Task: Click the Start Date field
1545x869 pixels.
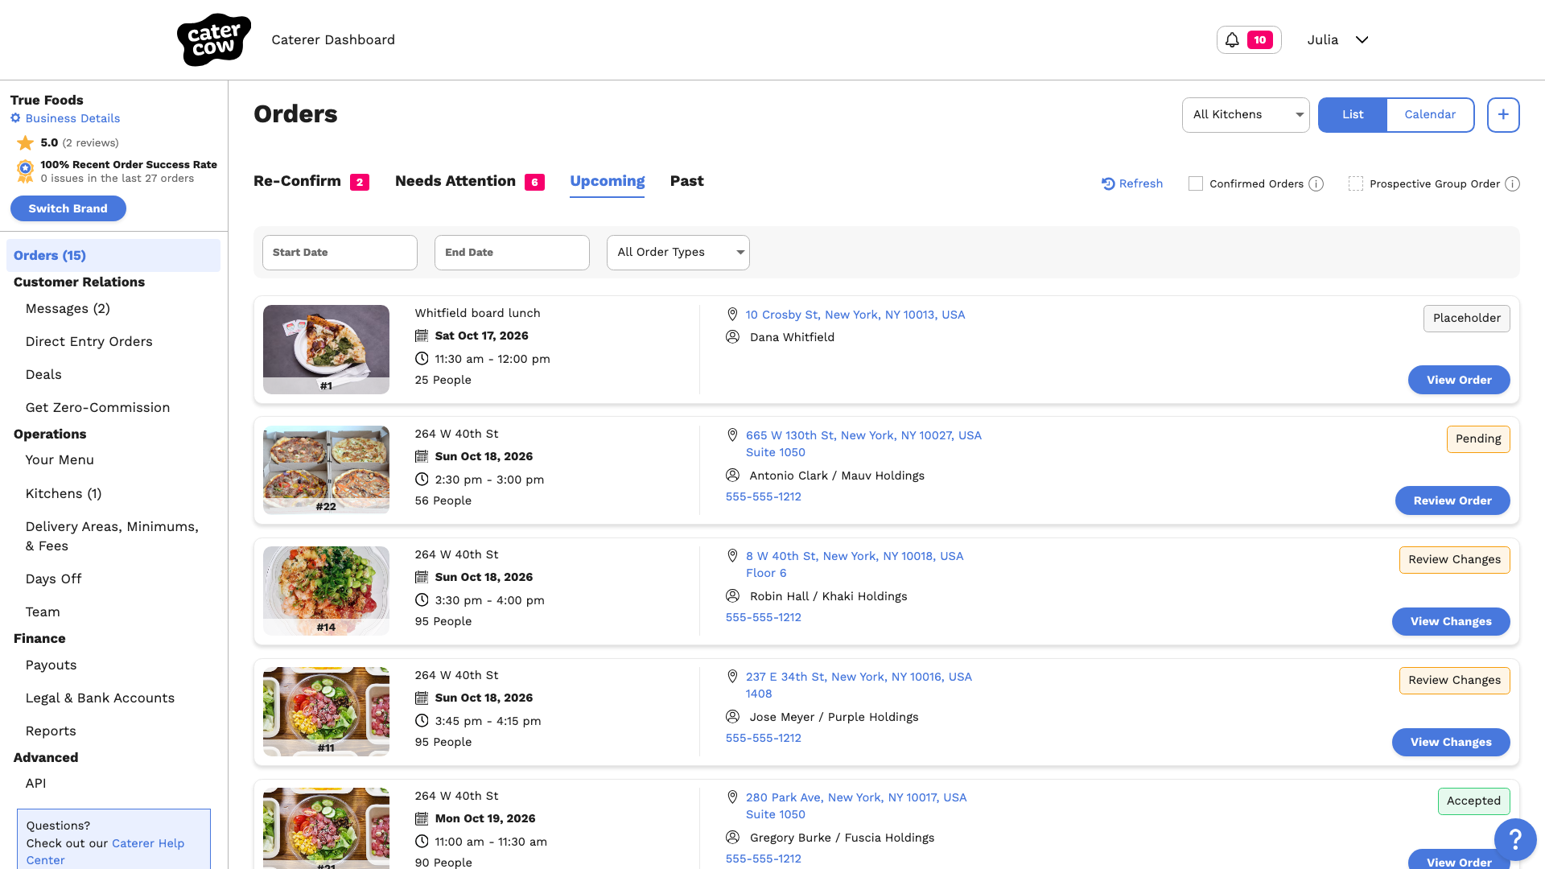Action: (x=340, y=252)
